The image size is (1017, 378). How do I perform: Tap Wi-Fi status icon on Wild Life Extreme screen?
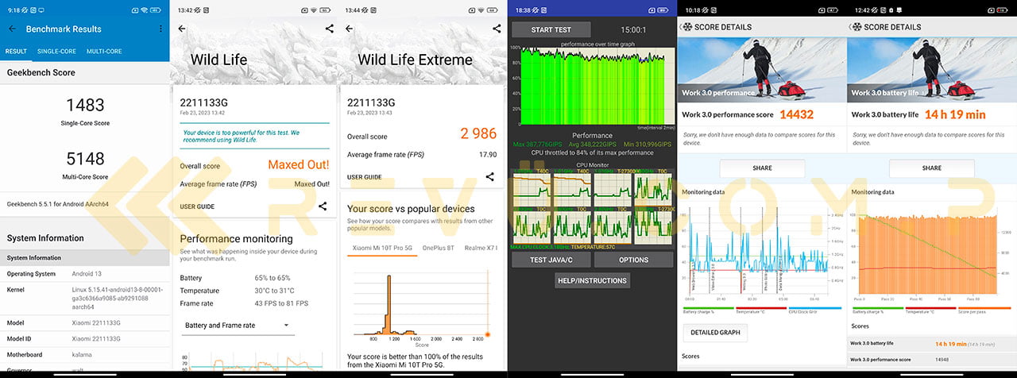(x=482, y=10)
